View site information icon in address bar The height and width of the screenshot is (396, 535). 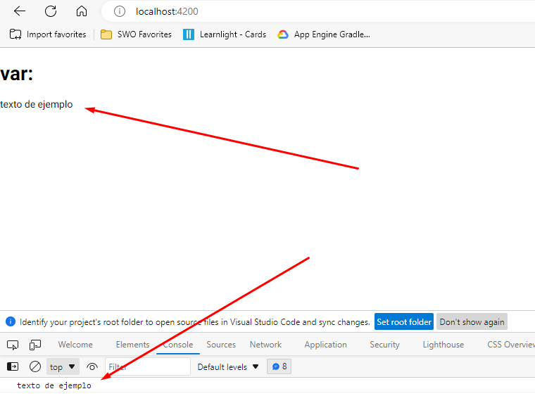coord(120,11)
